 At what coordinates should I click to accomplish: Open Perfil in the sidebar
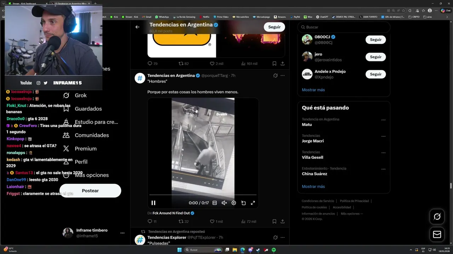tap(76, 162)
